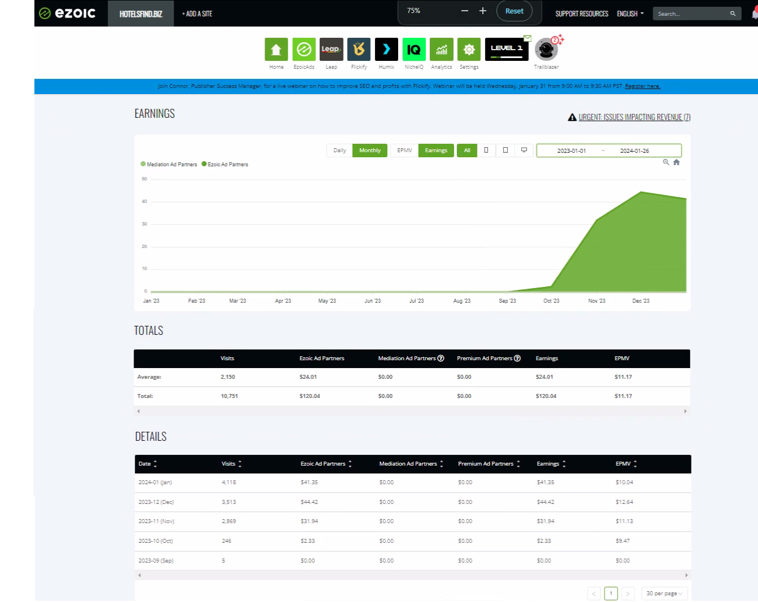The image size is (758, 602).
Task: Open the Home dashboard icon
Action: pos(276,50)
